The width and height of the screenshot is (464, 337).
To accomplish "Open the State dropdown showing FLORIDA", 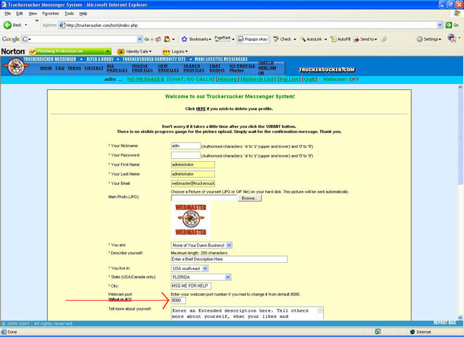I will coord(201,277).
